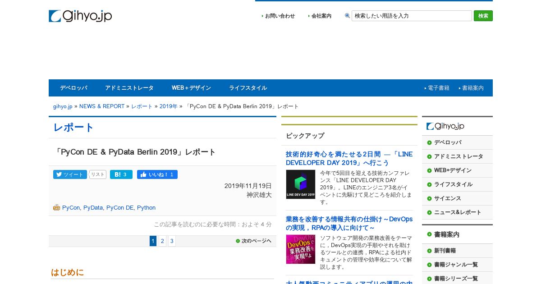
Task: Open the PyCon DE tag link
Action: click(x=120, y=208)
